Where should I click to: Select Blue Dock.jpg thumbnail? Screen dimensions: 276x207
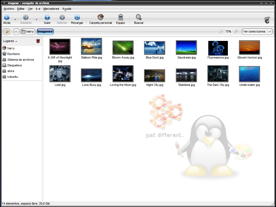[x=154, y=48]
